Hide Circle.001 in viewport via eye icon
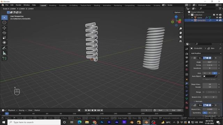Screen dimensions: 223x125 [x=217, y=20]
